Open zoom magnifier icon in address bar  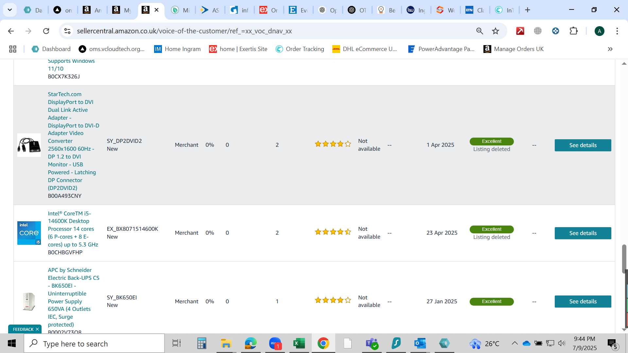[x=480, y=31]
